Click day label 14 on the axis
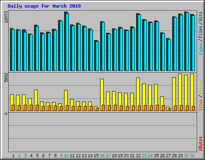The image size is (205, 160). click(x=90, y=156)
